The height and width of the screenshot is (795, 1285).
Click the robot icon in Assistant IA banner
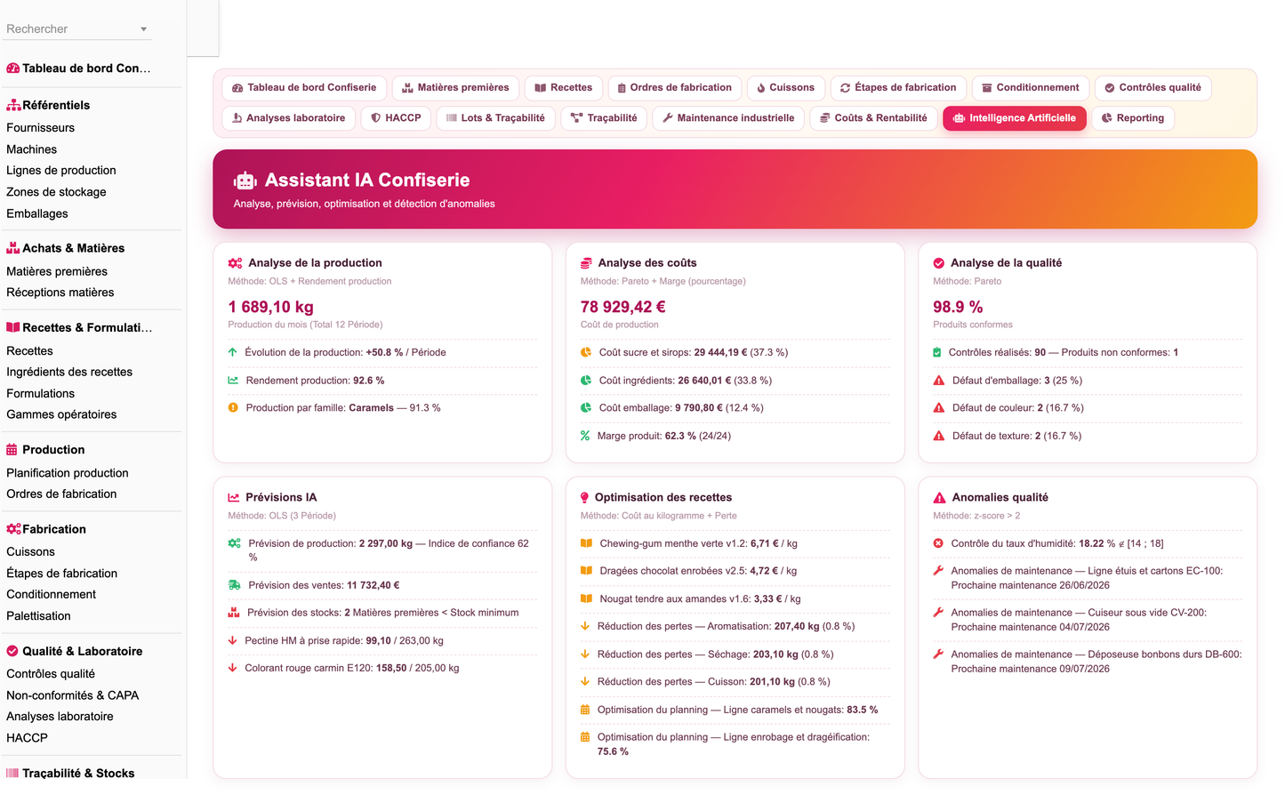tap(245, 181)
